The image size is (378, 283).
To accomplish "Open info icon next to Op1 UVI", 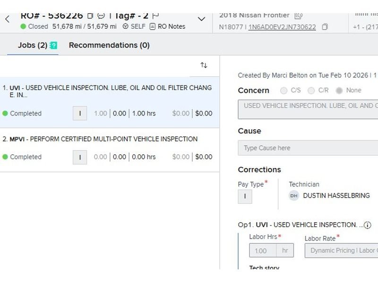I will [x=368, y=225].
